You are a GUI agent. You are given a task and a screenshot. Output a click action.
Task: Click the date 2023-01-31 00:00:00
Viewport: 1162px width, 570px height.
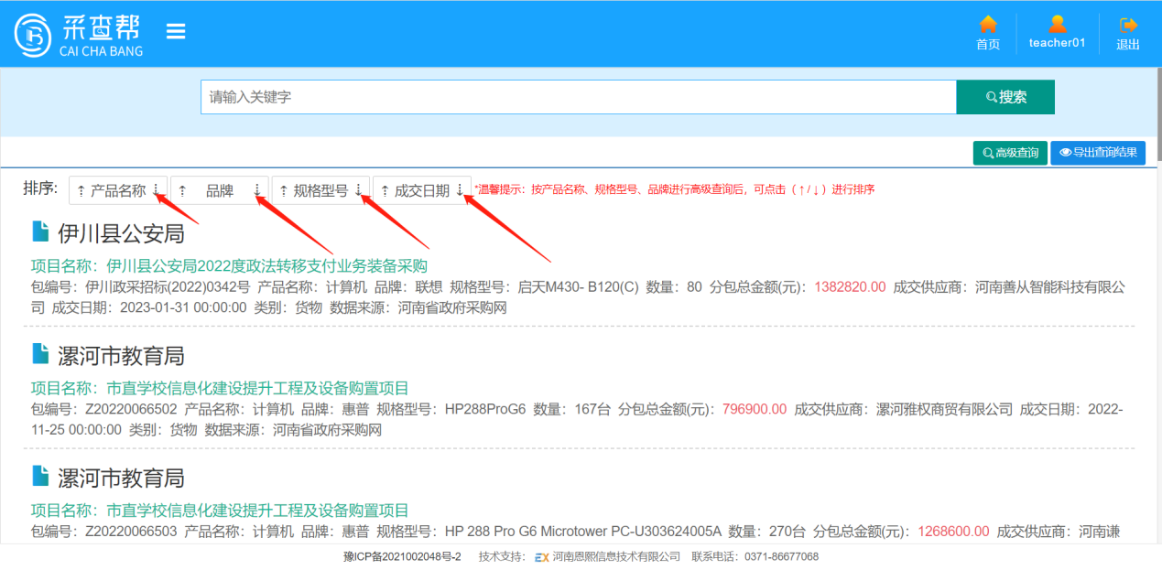[183, 307]
